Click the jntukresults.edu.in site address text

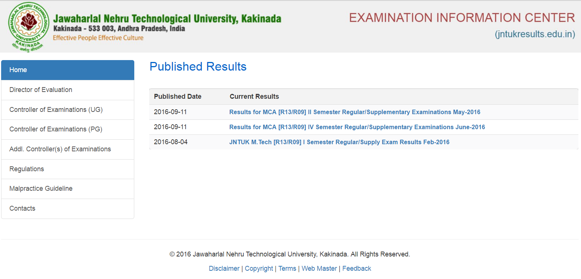point(535,34)
